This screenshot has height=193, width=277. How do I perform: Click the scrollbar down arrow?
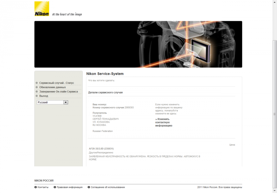tap(275, 191)
